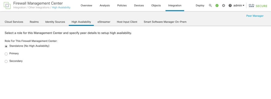Click the green status check icon
This screenshot has width=271, height=99.
(217, 5)
